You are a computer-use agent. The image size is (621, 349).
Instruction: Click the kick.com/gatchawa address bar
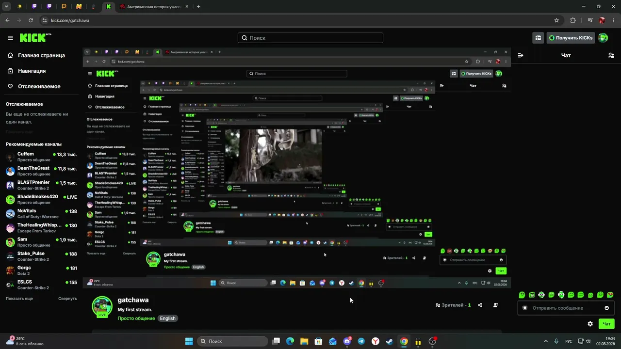tap(301, 20)
